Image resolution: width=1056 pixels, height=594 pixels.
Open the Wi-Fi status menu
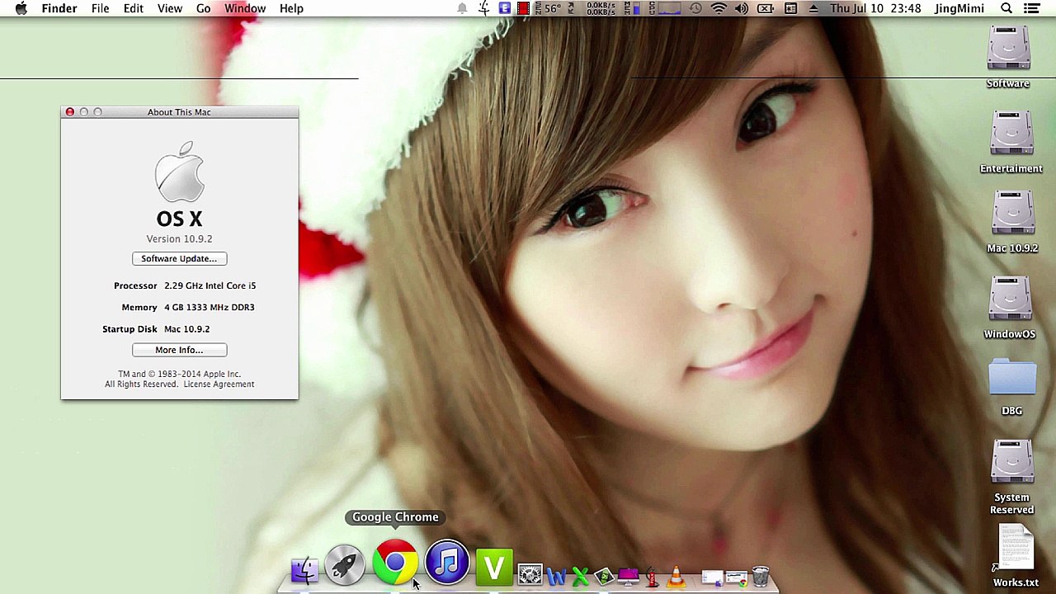click(x=719, y=8)
